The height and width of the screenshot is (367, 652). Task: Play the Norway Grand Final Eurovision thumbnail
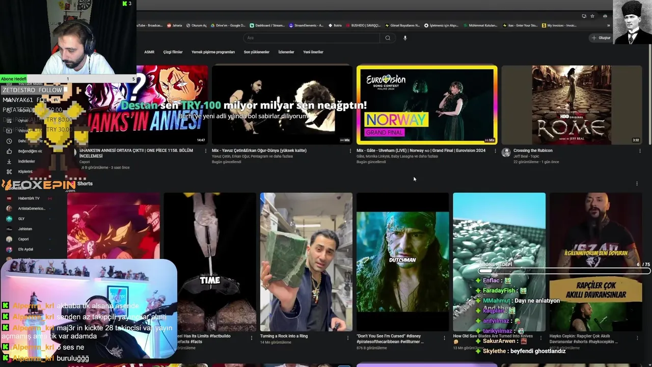pyautogui.click(x=427, y=105)
